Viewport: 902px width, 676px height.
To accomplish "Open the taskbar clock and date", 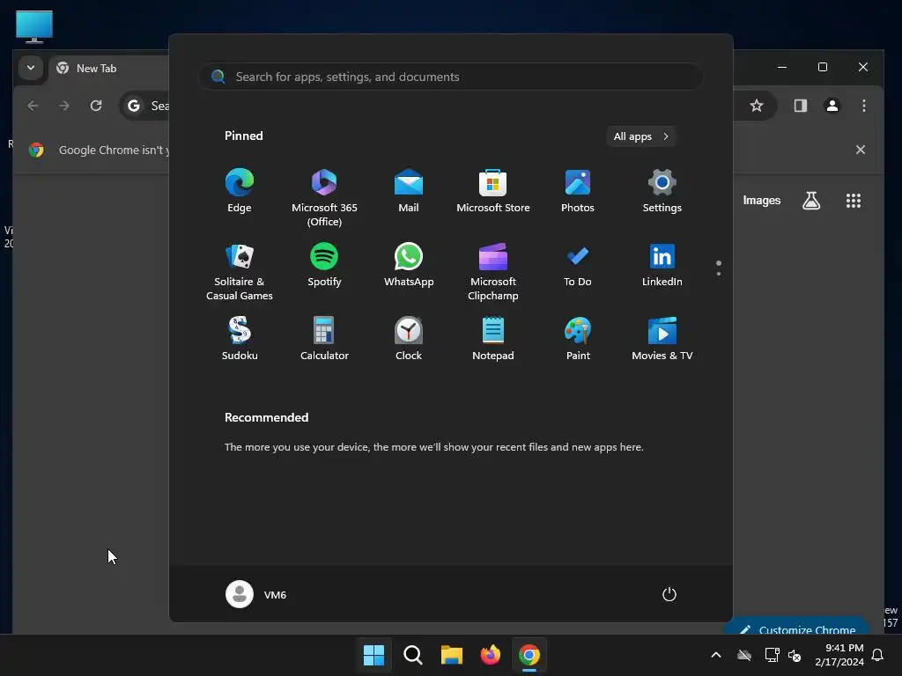I will coord(839,655).
